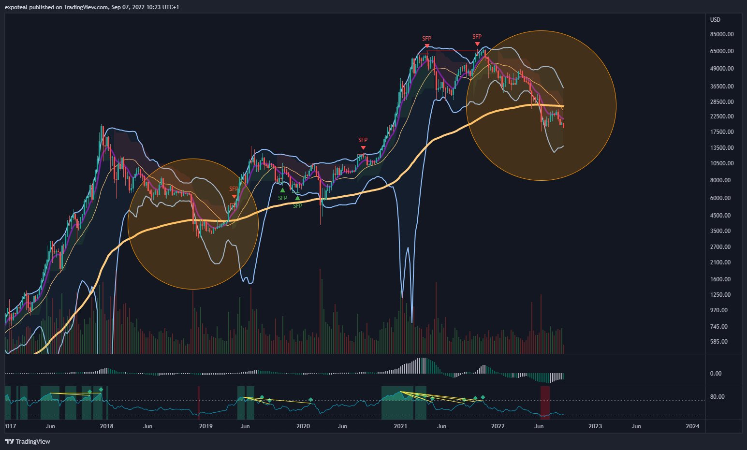Select the red SFP marker from the 2019 drop
747x450 pixels.
point(234,197)
